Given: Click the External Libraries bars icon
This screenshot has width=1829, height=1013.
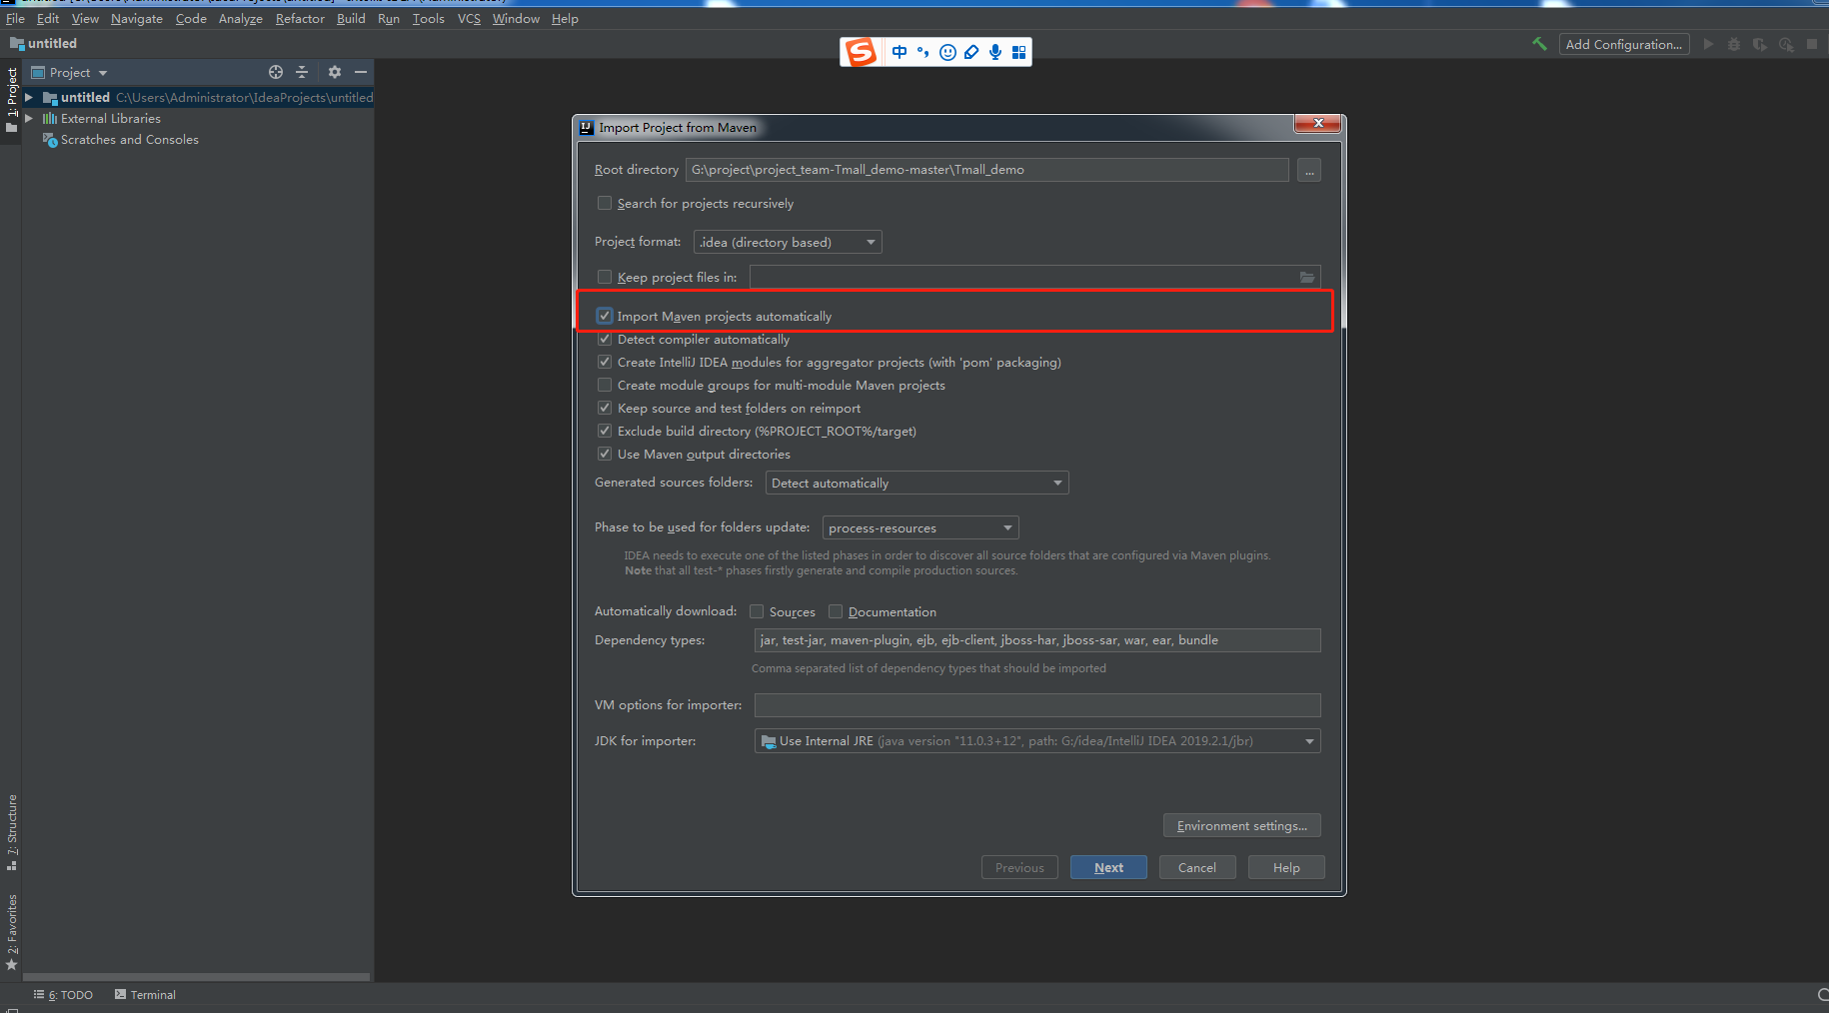Looking at the screenshot, I should tap(49, 118).
